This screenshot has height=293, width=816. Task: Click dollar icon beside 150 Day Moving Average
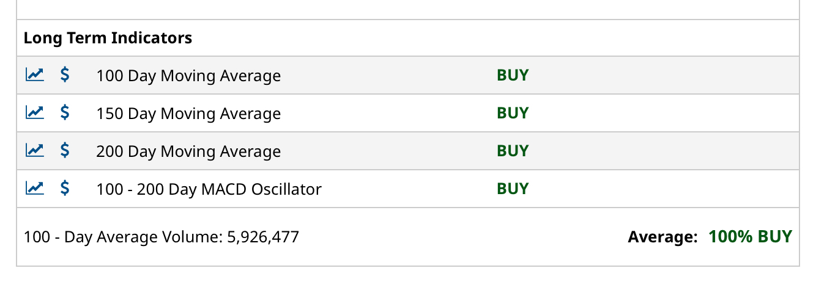(65, 113)
